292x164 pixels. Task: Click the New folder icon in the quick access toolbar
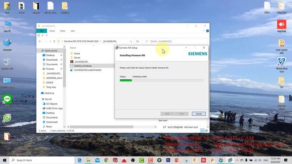point(42,36)
